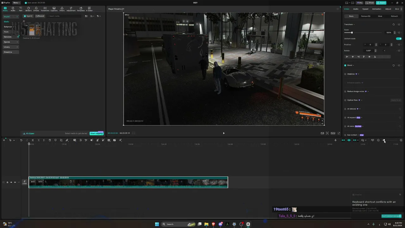Screen dimensions: 405x228
Task: Click the Share button
Action: point(370,3)
